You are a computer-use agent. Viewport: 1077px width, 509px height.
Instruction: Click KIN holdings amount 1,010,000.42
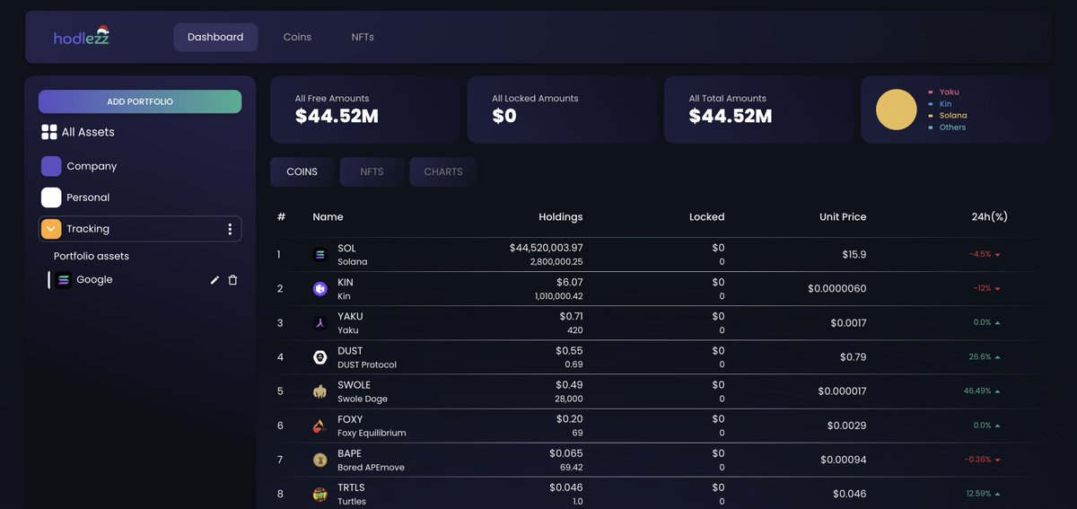559,296
